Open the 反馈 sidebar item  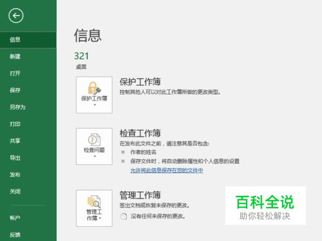28,235
